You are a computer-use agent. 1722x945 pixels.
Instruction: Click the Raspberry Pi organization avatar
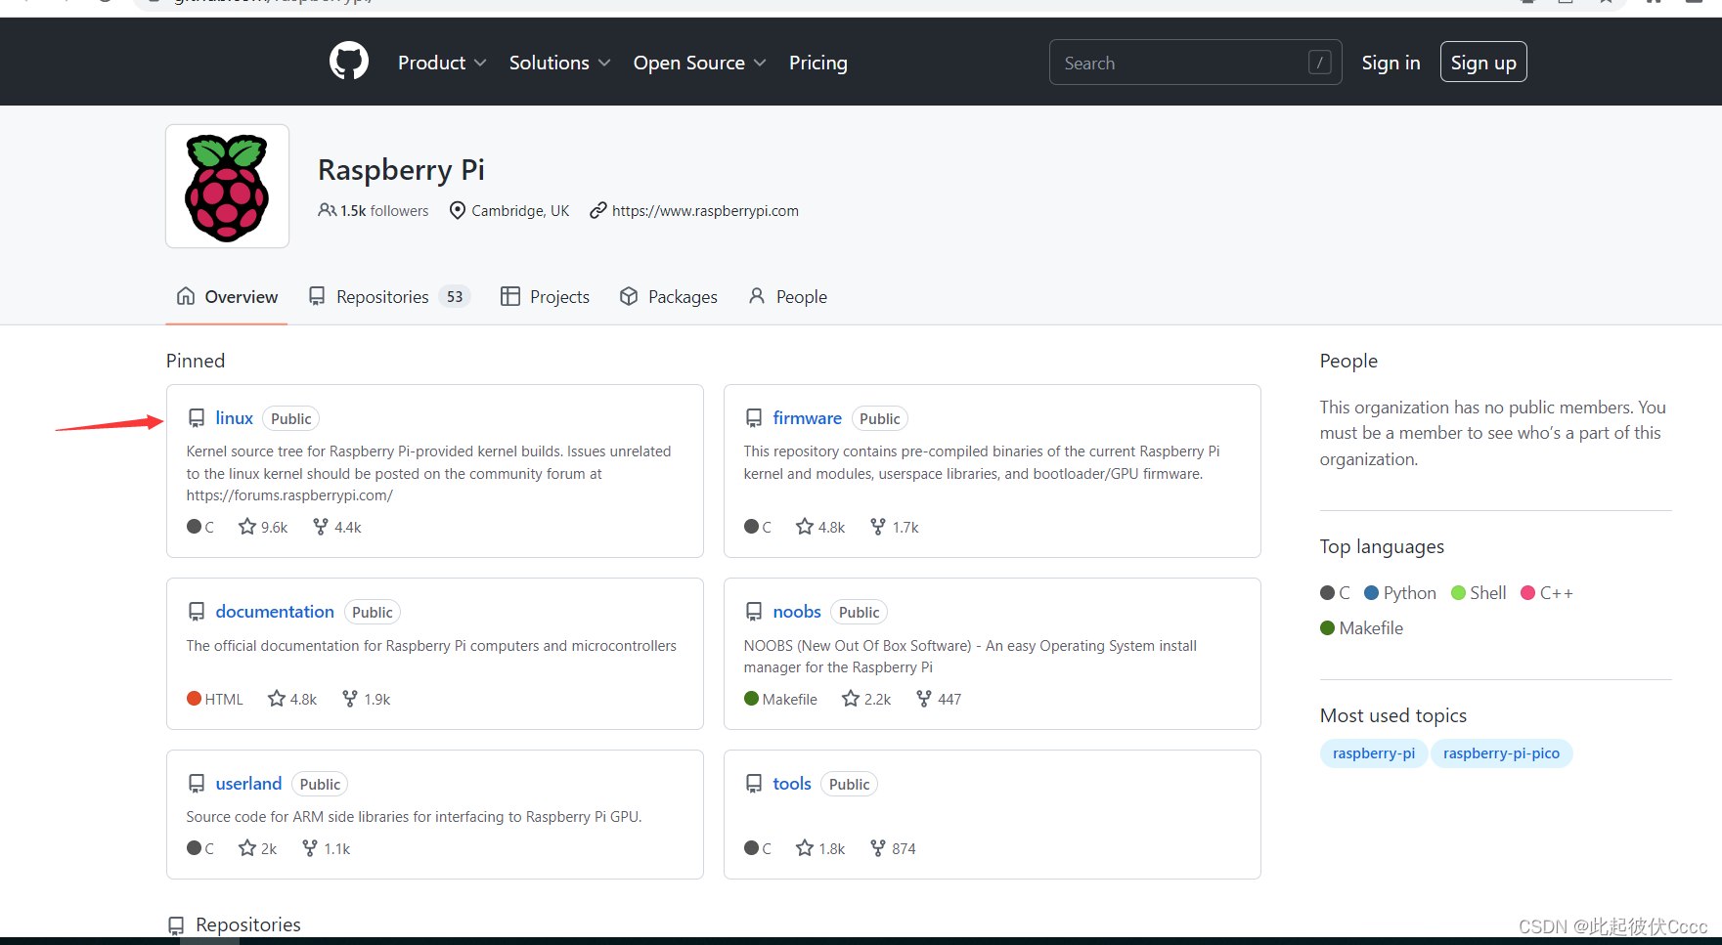coord(227,186)
